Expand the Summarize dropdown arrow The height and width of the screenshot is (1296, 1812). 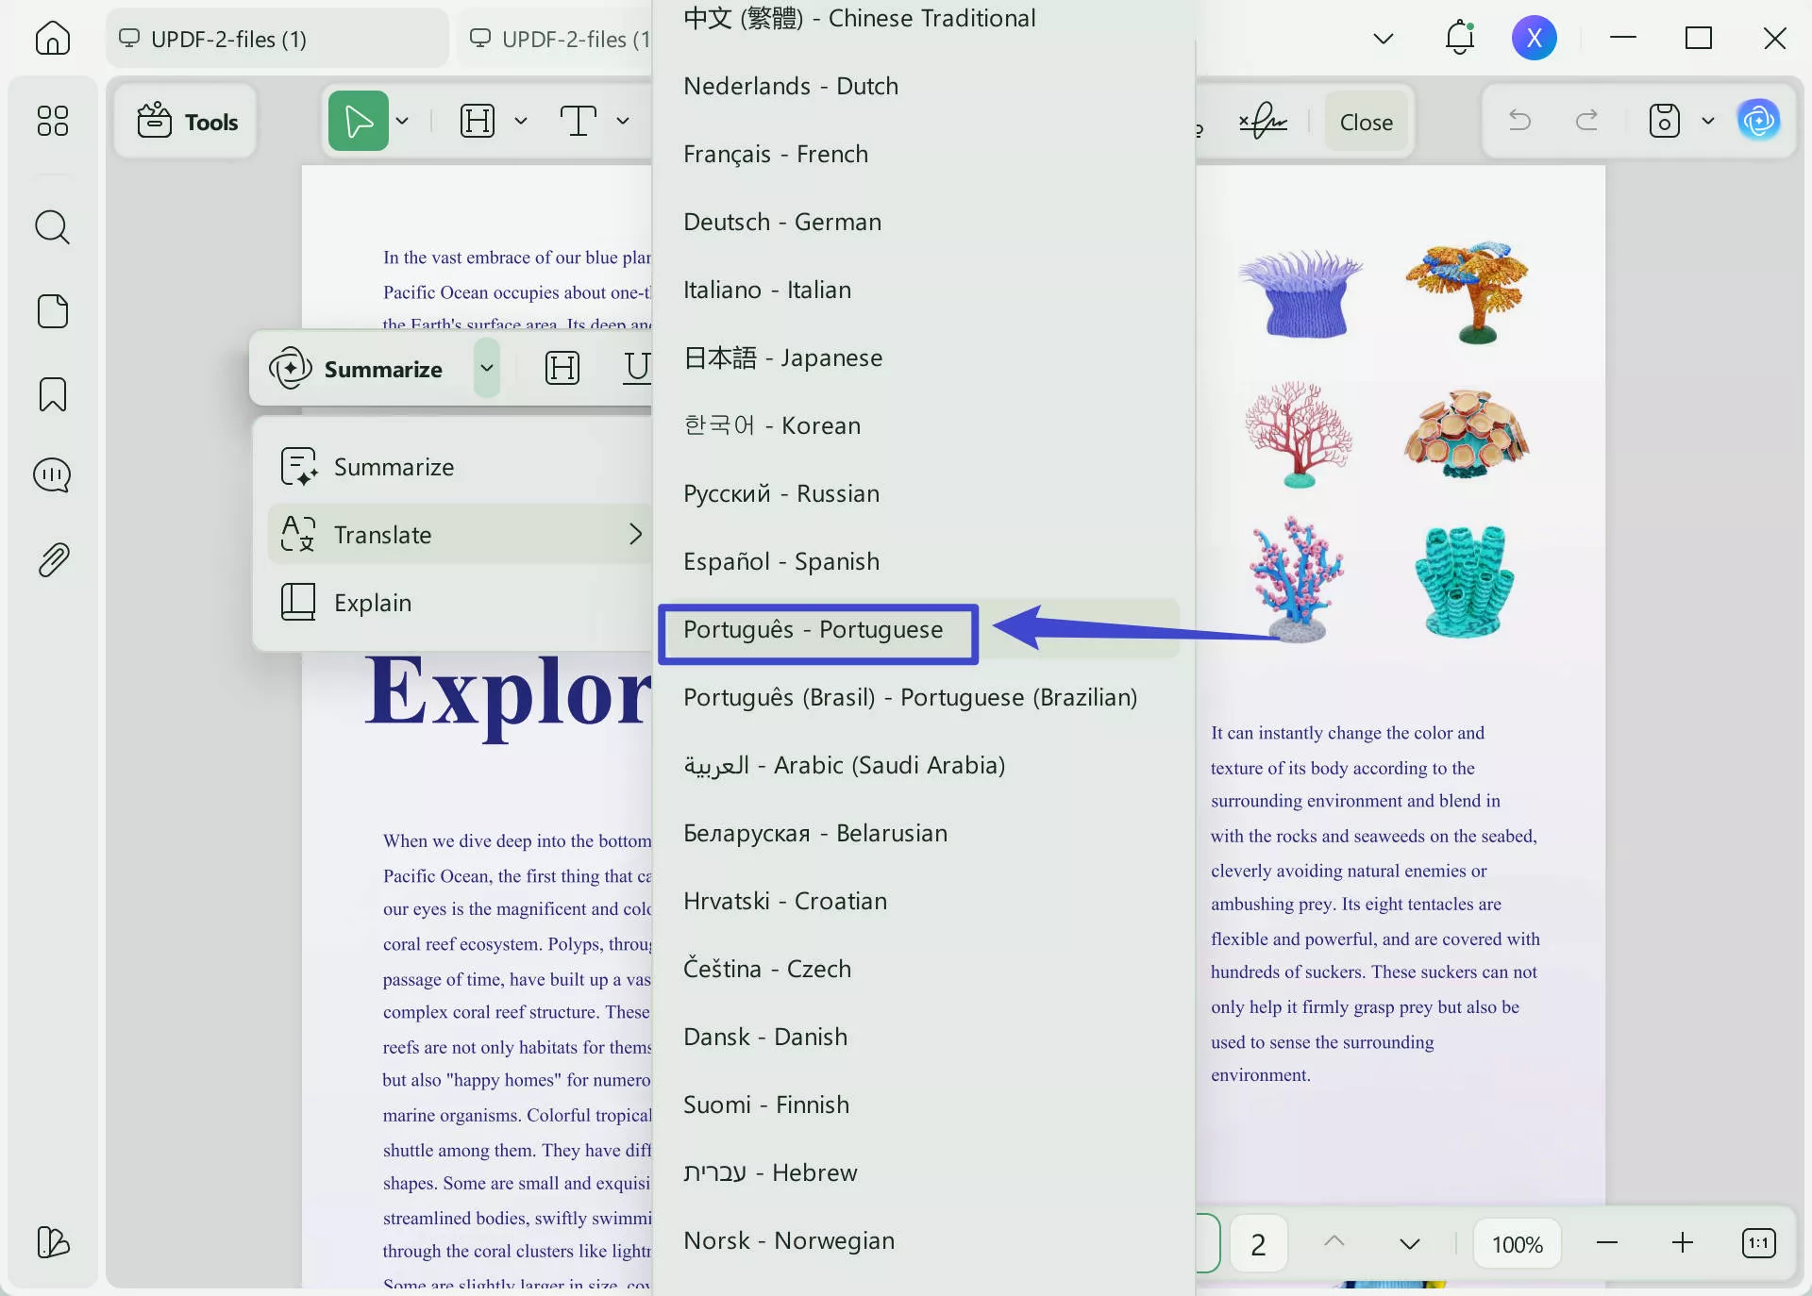tap(487, 368)
